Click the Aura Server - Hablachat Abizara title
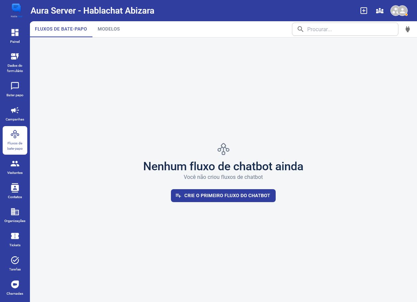Screen dimensions: 417x302 pyautogui.click(x=92, y=11)
